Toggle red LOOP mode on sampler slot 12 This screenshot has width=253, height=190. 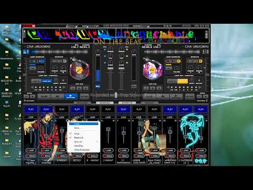tap(201, 150)
